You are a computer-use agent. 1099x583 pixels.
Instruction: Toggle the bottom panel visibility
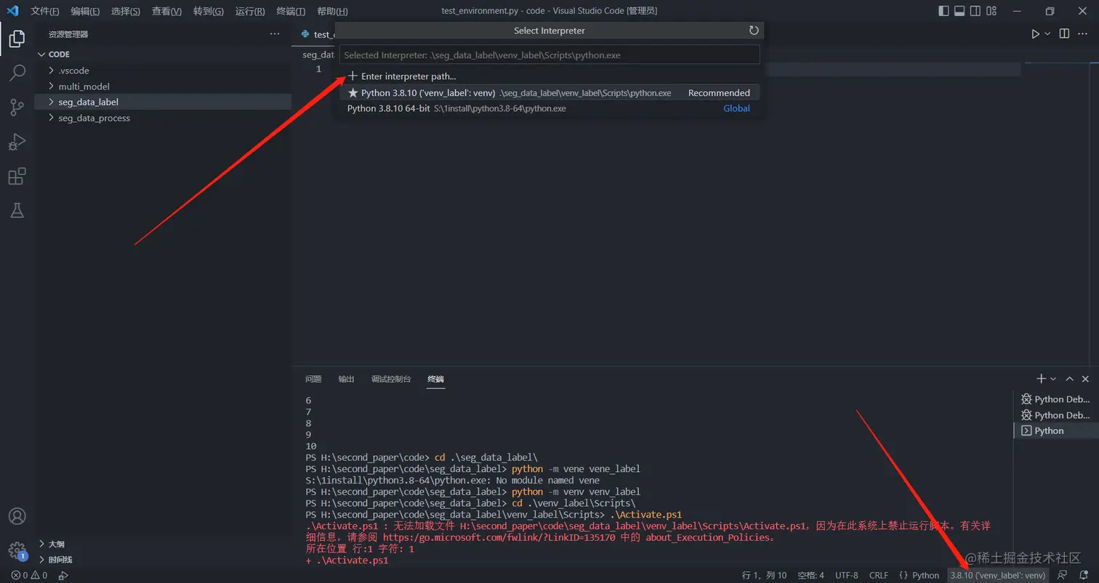(x=959, y=11)
